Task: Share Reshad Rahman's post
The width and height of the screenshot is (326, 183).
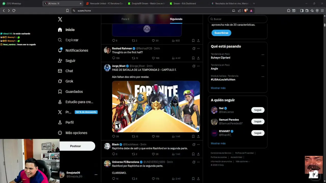Action: click(198, 58)
